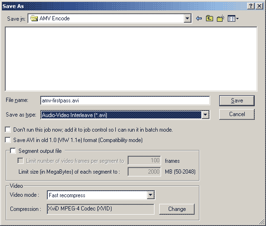
Task: Open the Video mode dropdown
Action: click(x=150, y=195)
